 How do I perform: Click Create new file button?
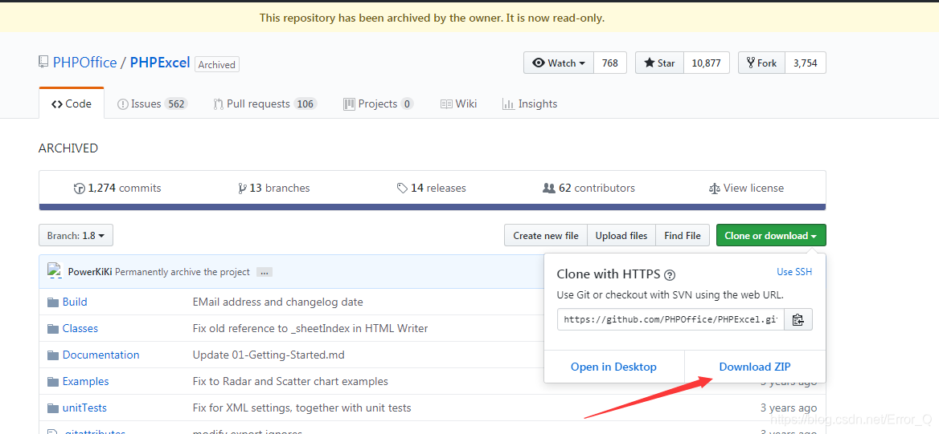[x=546, y=236]
